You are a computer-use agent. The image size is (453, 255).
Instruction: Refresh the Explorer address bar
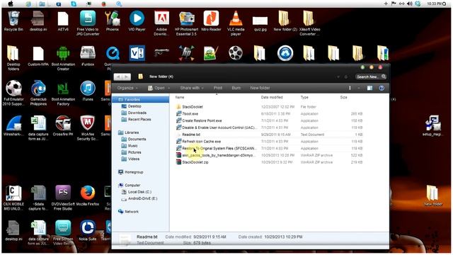pyautogui.click(x=346, y=76)
